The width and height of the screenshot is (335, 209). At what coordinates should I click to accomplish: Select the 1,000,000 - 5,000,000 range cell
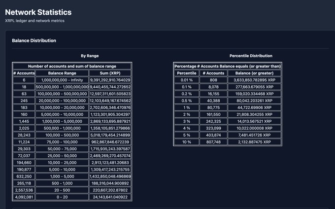tap(62, 121)
